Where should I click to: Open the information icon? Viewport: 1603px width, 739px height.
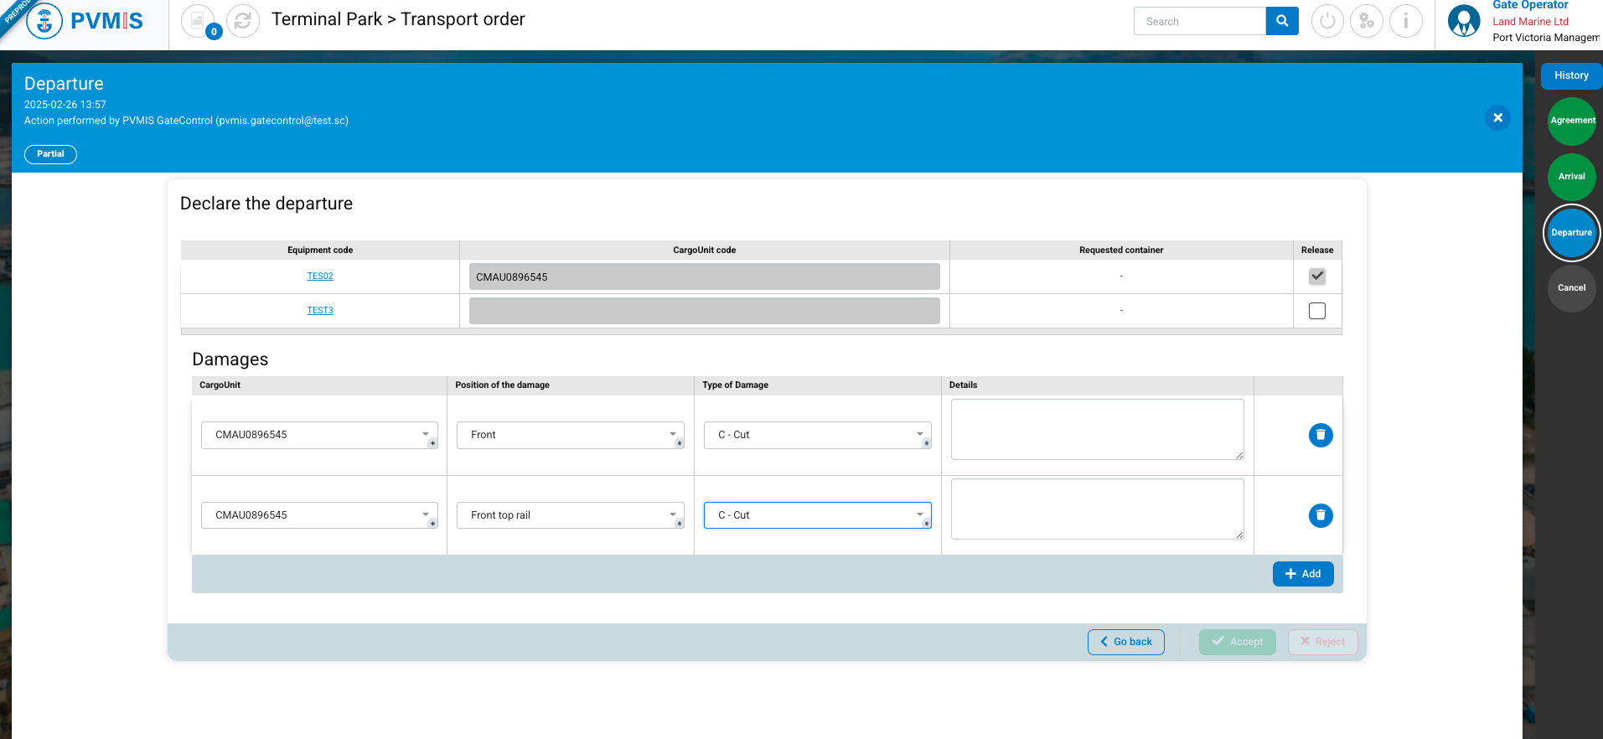click(x=1405, y=21)
